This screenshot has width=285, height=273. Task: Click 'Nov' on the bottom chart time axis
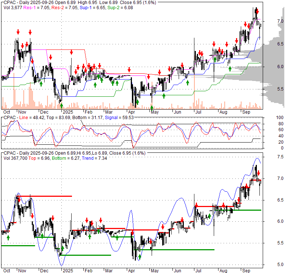point(22,271)
